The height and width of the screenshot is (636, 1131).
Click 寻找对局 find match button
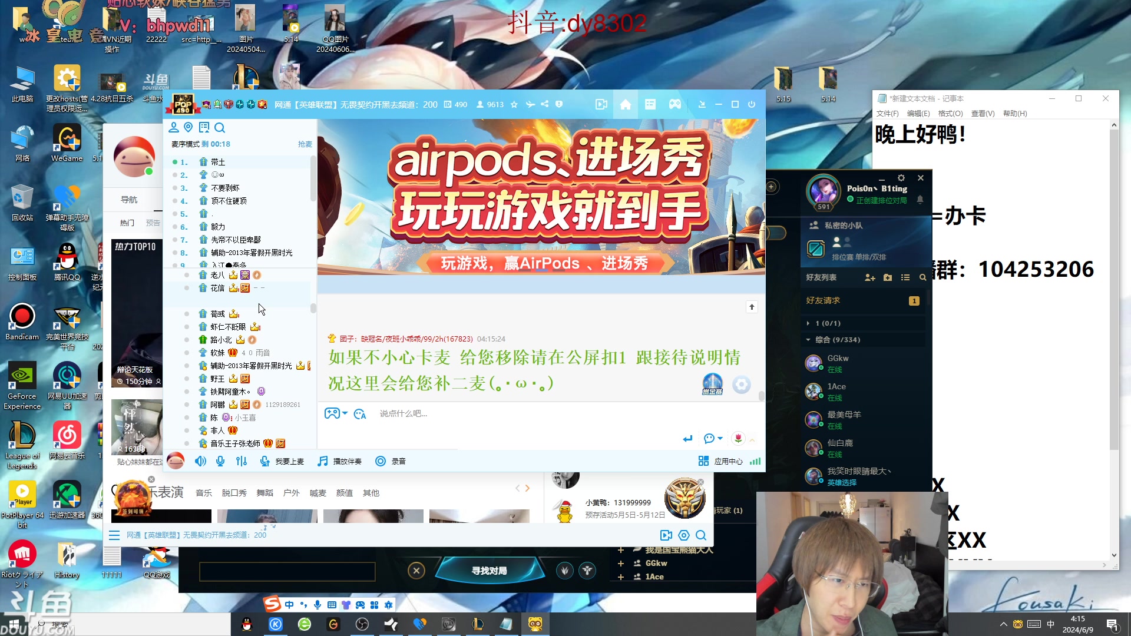(x=489, y=571)
